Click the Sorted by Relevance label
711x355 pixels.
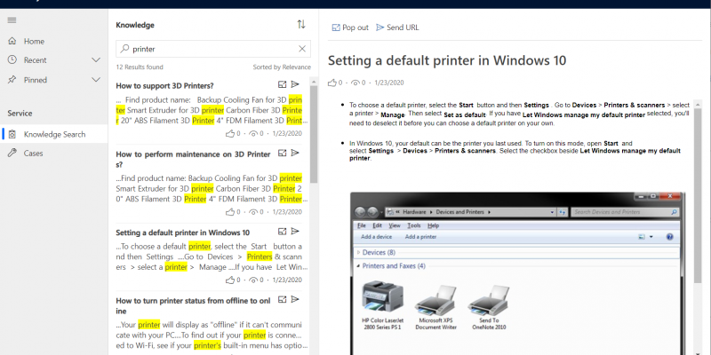click(282, 67)
